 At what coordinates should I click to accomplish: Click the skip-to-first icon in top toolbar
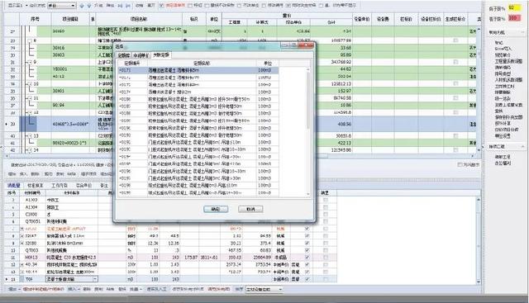click(121, 6)
